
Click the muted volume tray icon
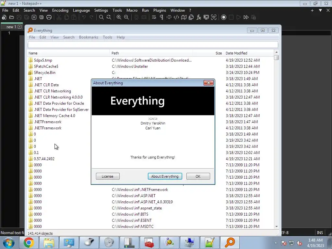click(299, 243)
